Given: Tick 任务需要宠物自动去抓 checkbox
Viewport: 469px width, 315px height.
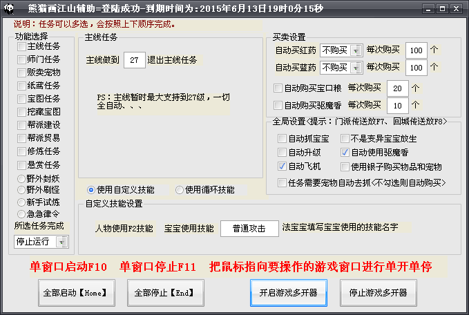Looking at the screenshot, I should tap(282, 182).
